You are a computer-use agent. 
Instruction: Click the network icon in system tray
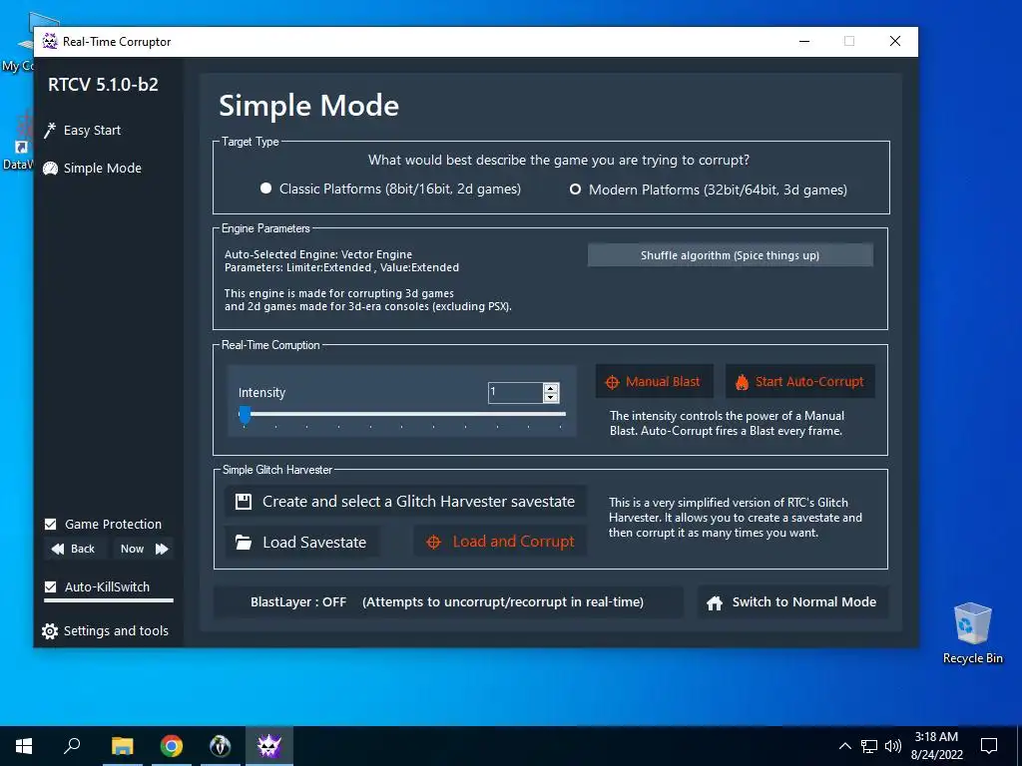(869, 746)
